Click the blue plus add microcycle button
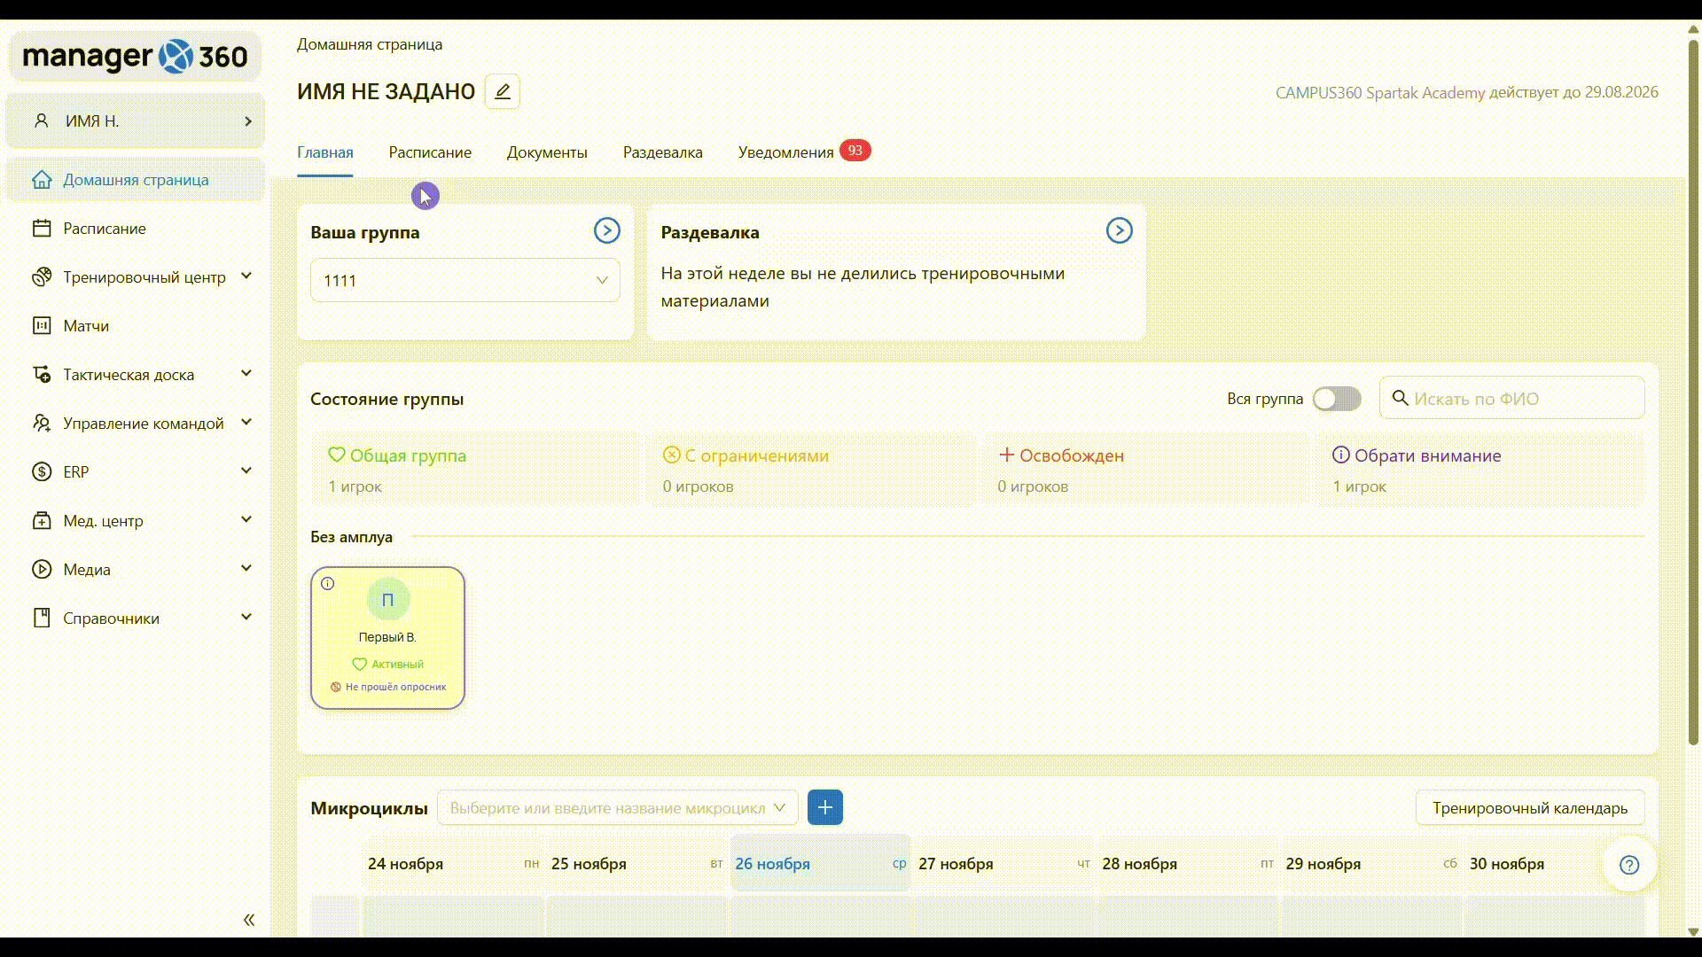The height and width of the screenshot is (957, 1702). (824, 807)
